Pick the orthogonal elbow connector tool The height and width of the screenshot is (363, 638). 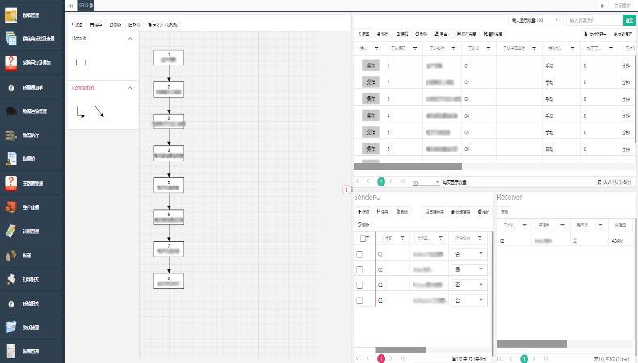80,111
